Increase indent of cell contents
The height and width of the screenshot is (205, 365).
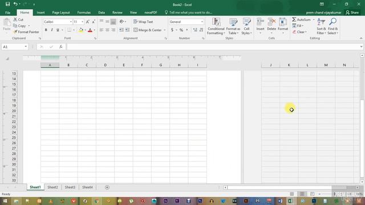point(127,30)
